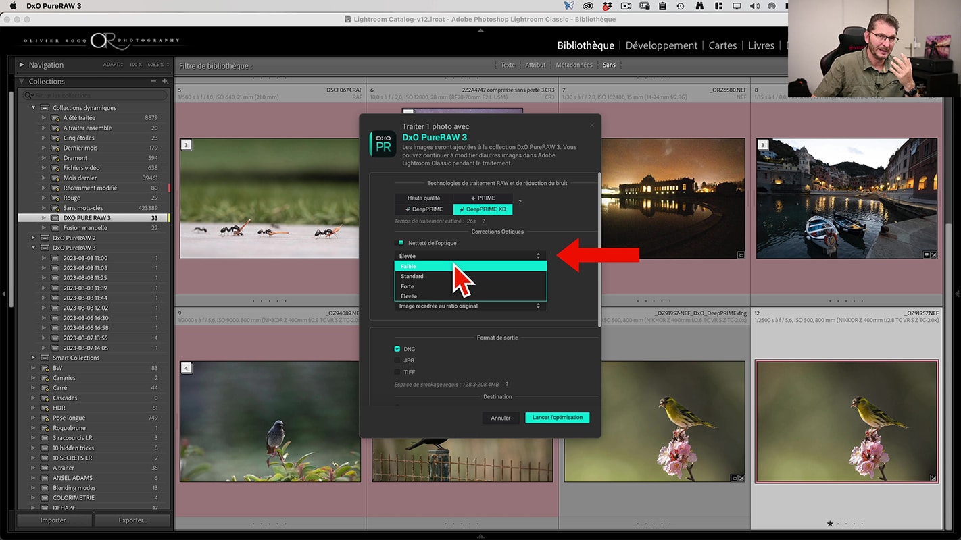The height and width of the screenshot is (540, 961).
Task: Switch to Cartes module
Action: pyautogui.click(x=722, y=45)
